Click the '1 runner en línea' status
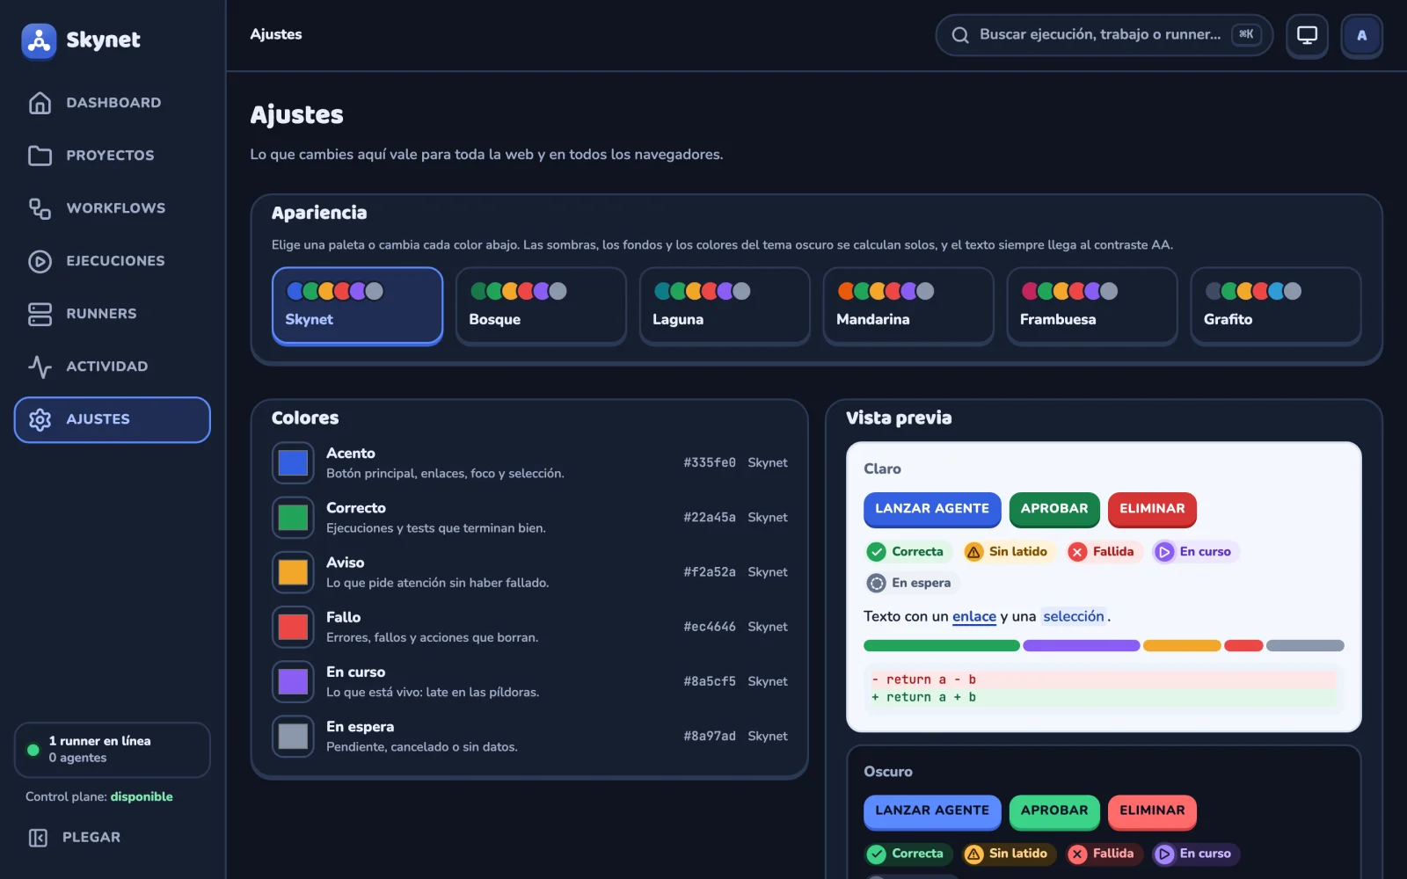Image resolution: width=1407 pixels, height=879 pixels. click(x=99, y=741)
